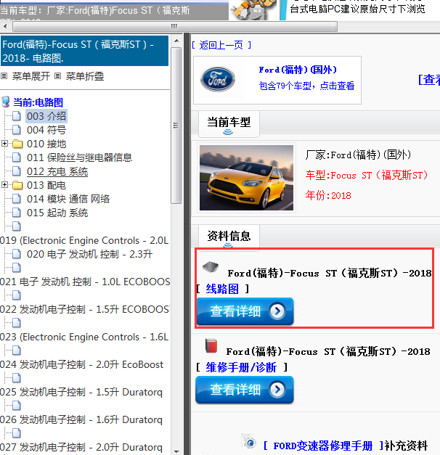Open the 线路图 link

tap(222, 289)
